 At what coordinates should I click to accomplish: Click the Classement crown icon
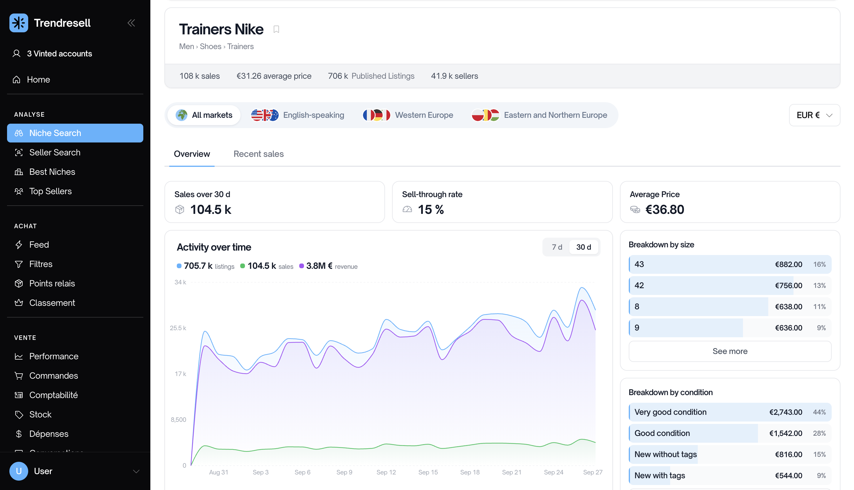[19, 303]
